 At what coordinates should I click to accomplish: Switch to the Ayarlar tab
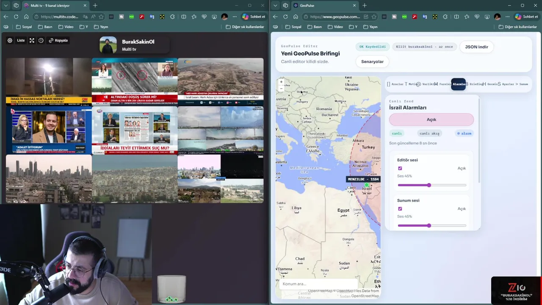[x=506, y=84]
